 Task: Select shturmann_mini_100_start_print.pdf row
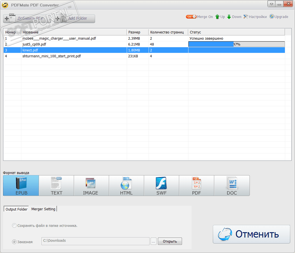(144, 56)
